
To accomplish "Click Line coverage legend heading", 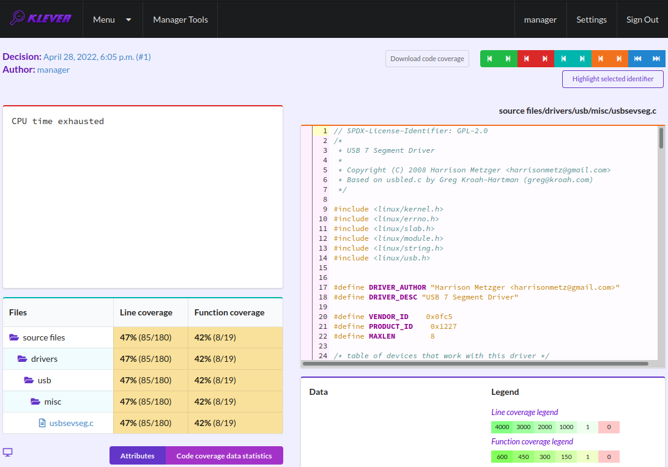I will pyautogui.click(x=524, y=412).
